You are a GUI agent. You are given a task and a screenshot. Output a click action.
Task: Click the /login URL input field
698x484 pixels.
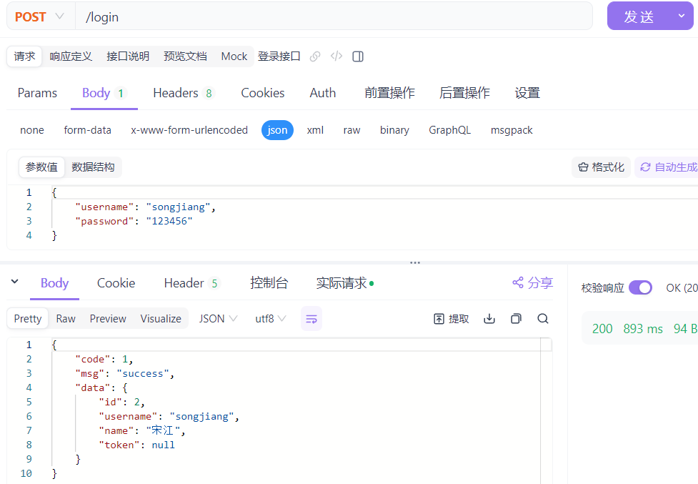coord(334,16)
